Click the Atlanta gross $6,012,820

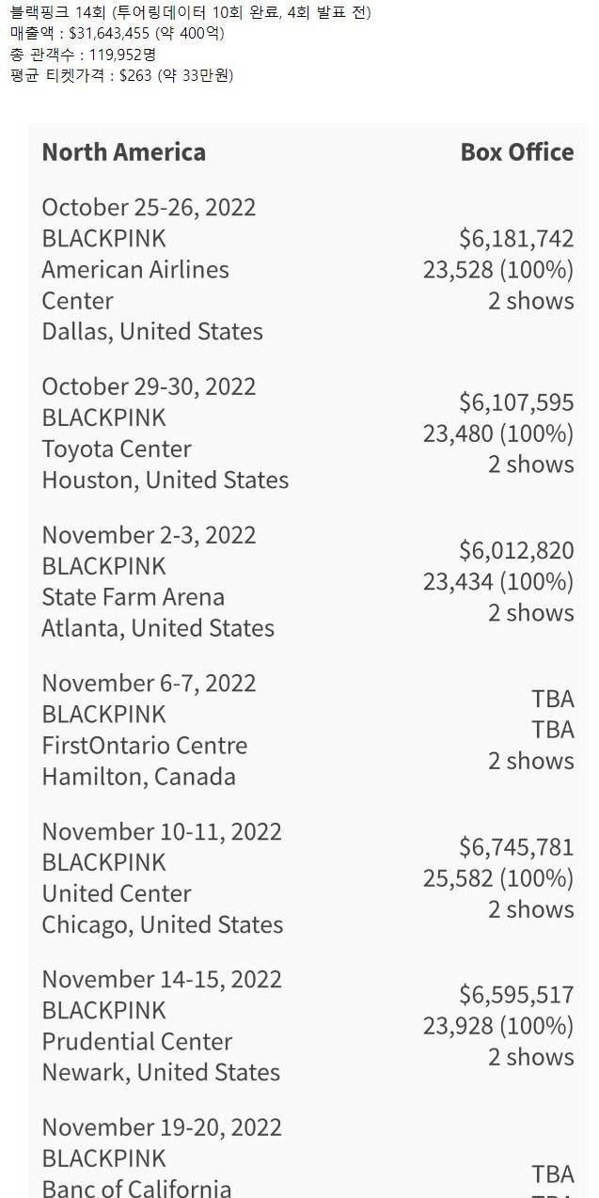pos(516,550)
